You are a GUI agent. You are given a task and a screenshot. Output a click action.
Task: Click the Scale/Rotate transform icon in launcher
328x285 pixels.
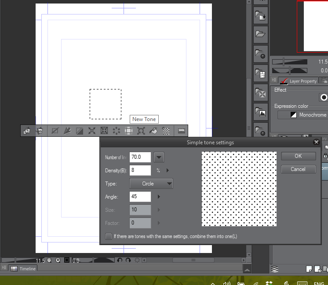(x=141, y=130)
